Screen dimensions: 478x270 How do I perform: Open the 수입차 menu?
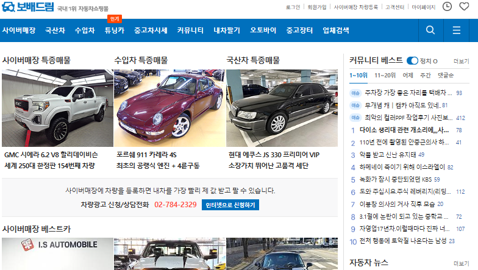click(x=85, y=30)
